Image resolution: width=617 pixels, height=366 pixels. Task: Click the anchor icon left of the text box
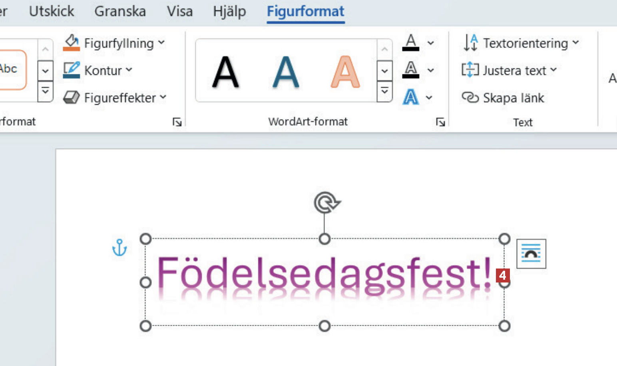[x=119, y=248]
